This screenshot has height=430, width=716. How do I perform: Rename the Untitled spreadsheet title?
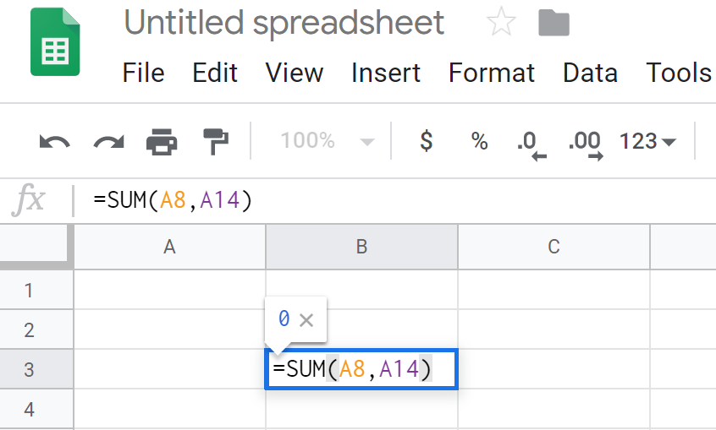[x=284, y=22]
